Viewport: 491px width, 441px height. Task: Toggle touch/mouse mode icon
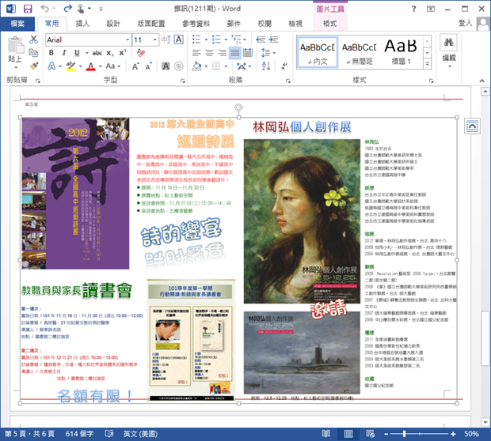(81, 9)
